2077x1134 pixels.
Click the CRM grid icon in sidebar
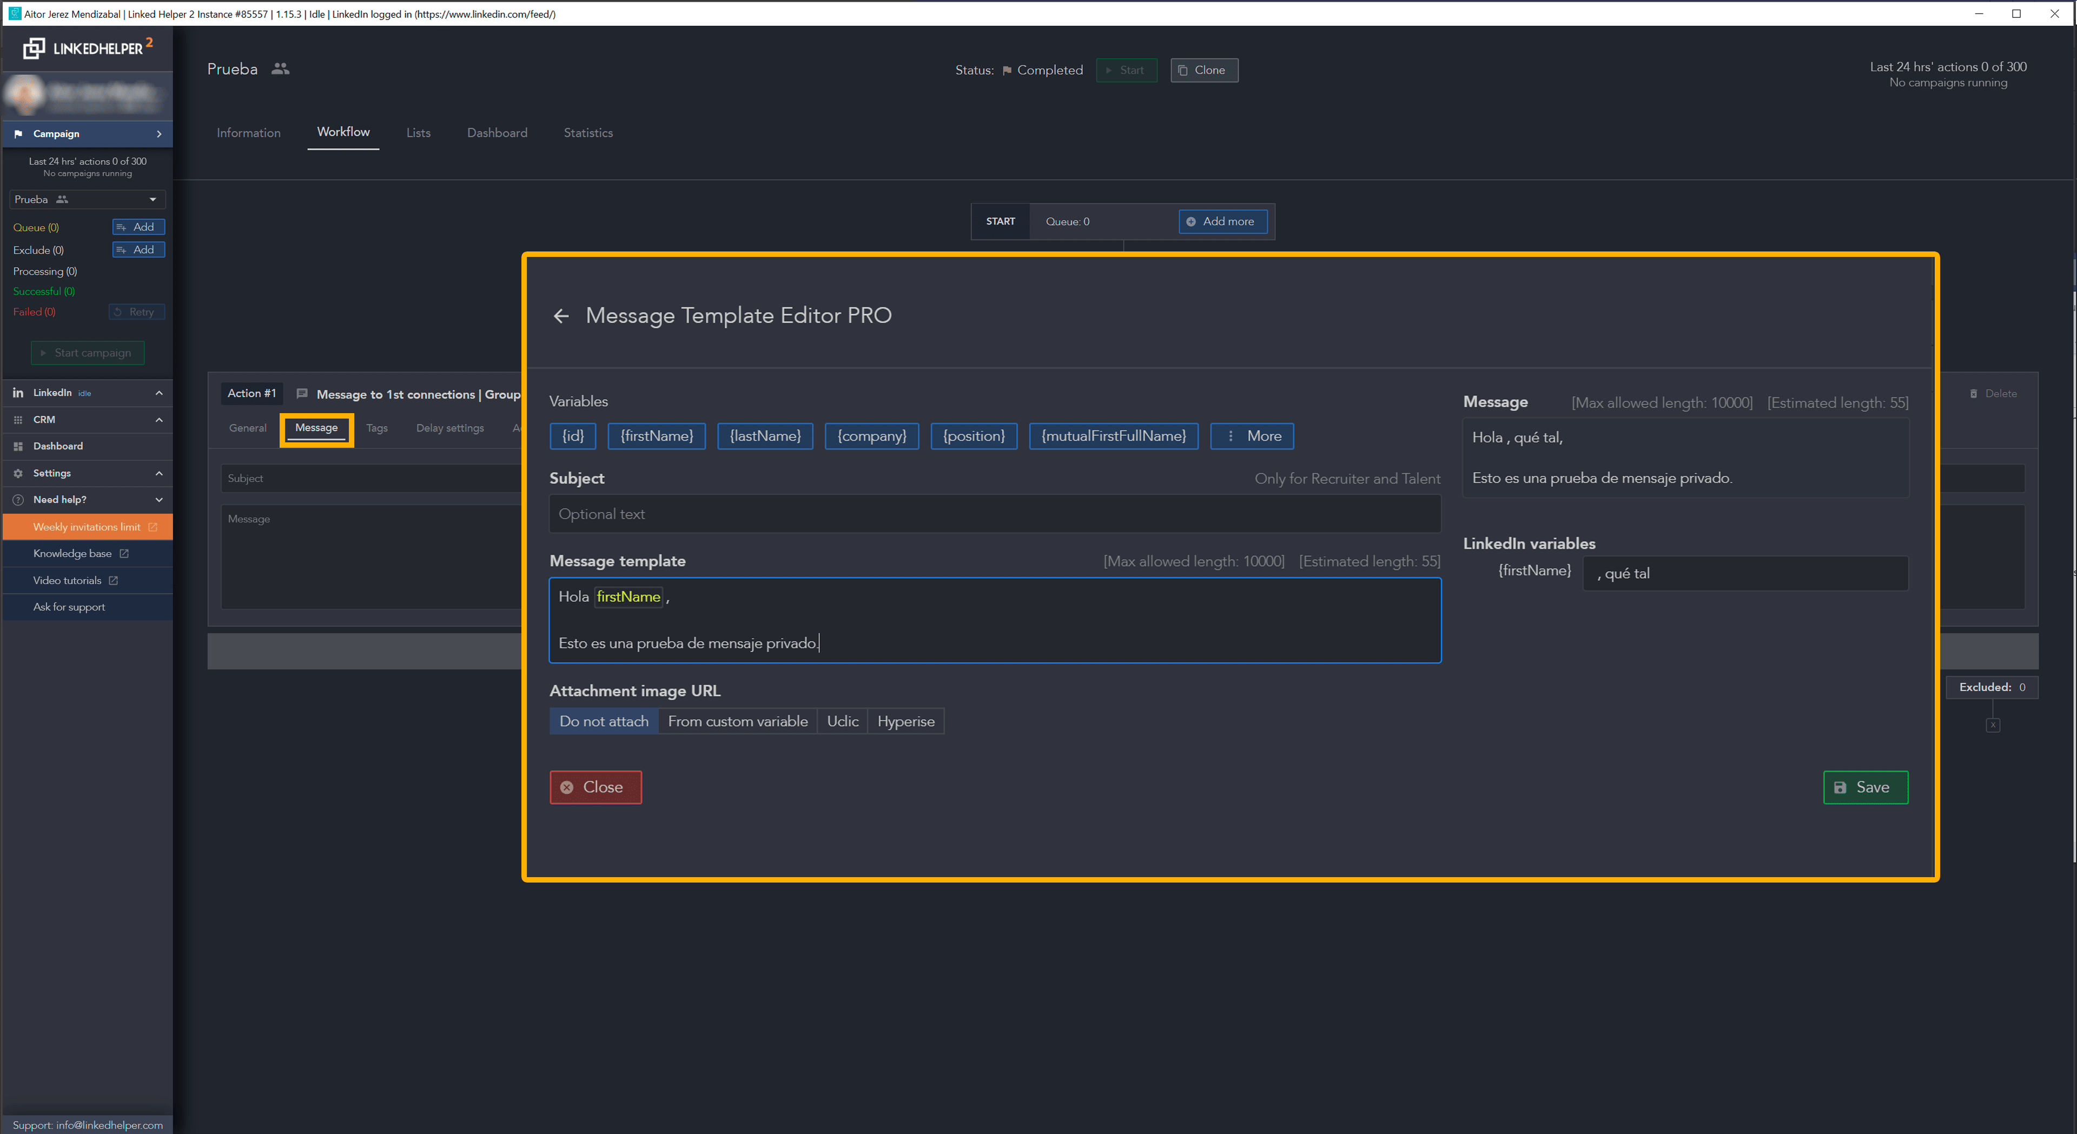[x=18, y=420]
